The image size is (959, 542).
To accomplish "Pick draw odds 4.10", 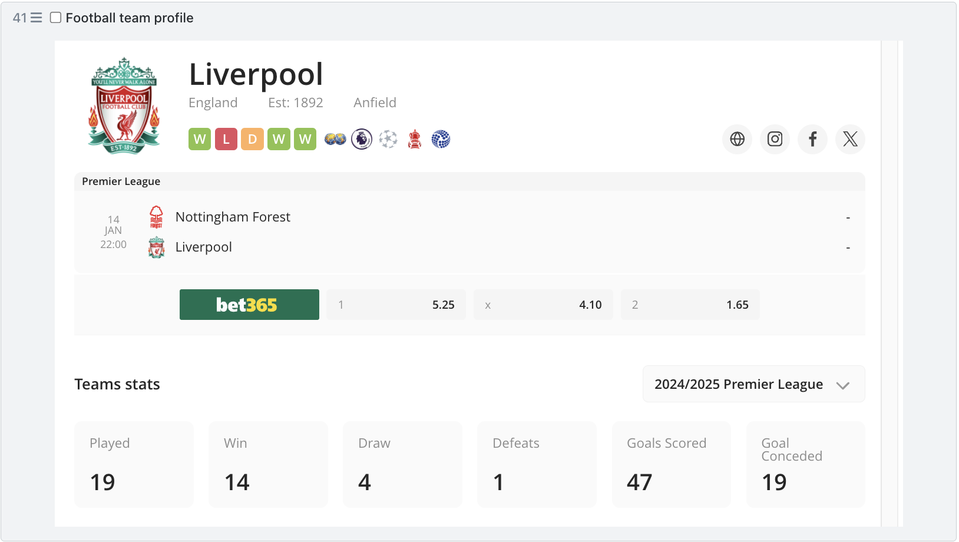I will (x=543, y=305).
